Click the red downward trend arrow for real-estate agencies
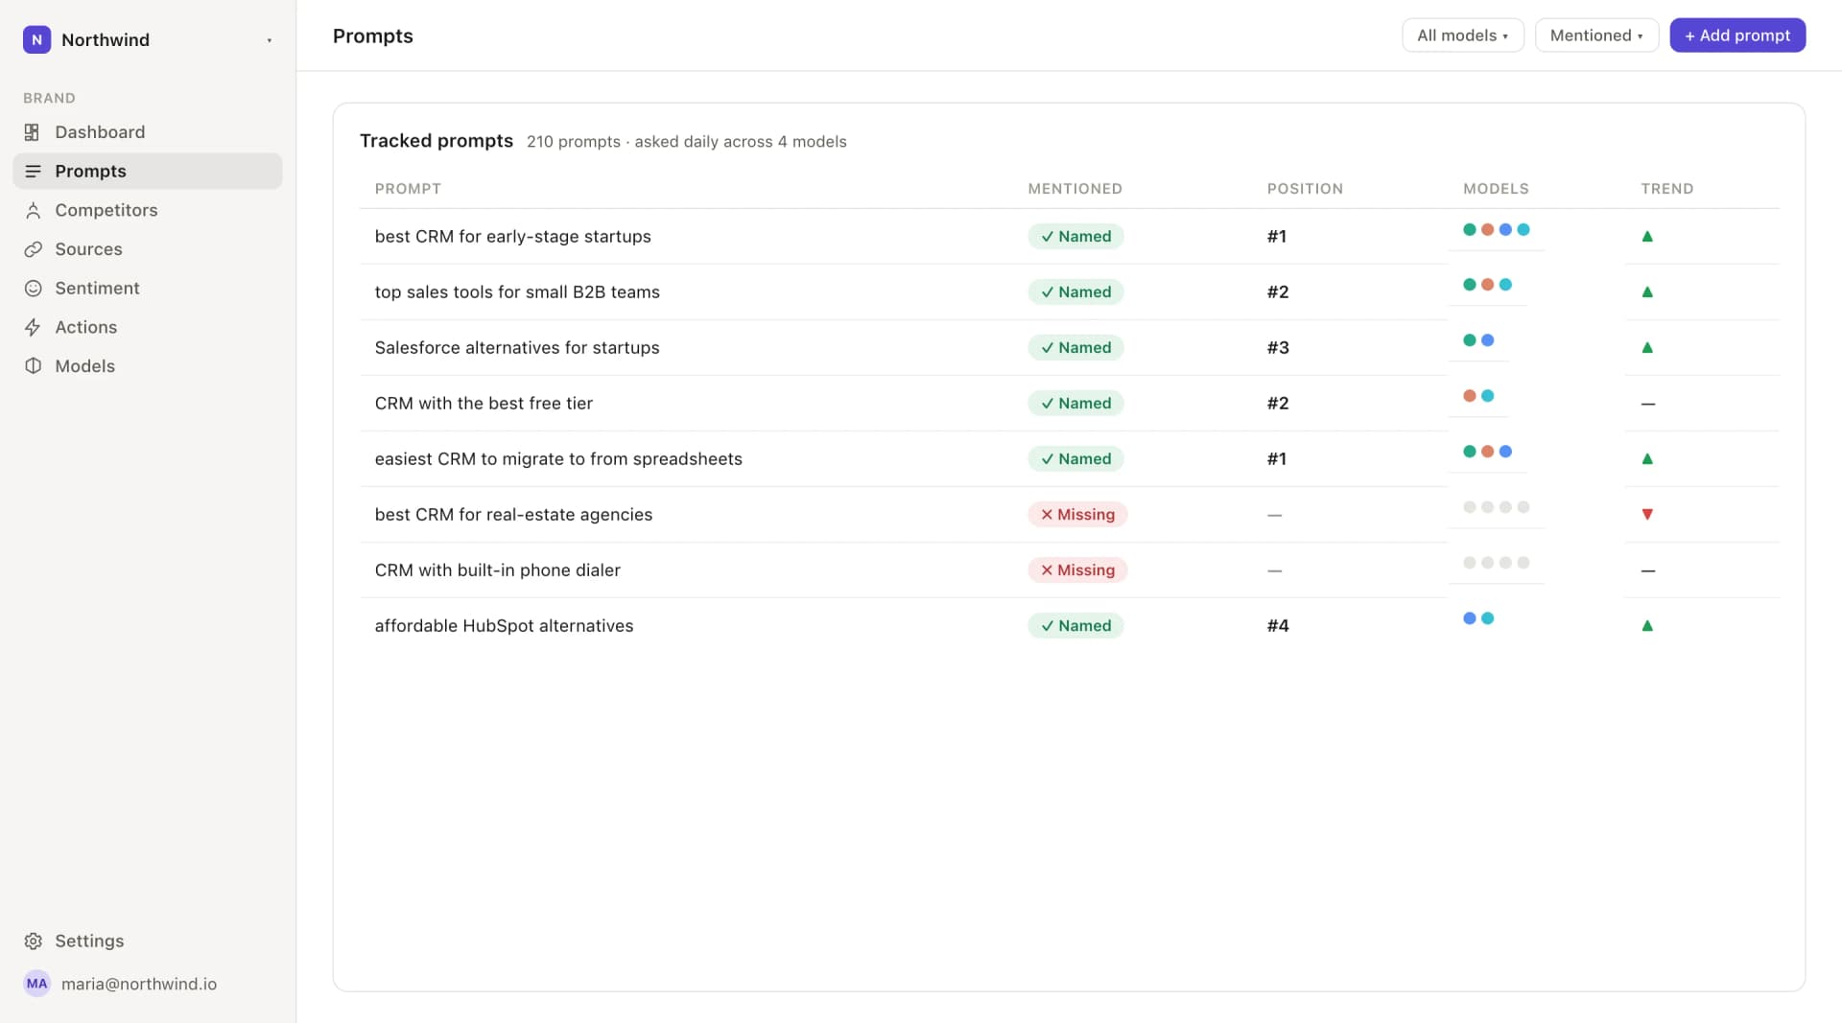This screenshot has height=1023, width=1842. point(1647,515)
